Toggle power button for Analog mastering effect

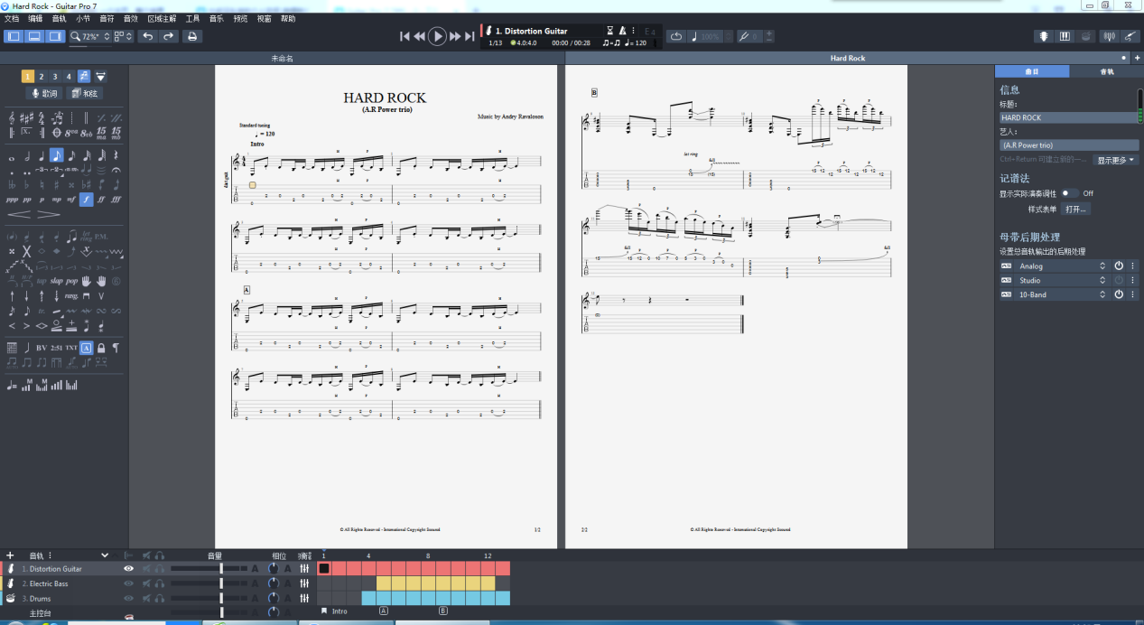pyautogui.click(x=1119, y=266)
